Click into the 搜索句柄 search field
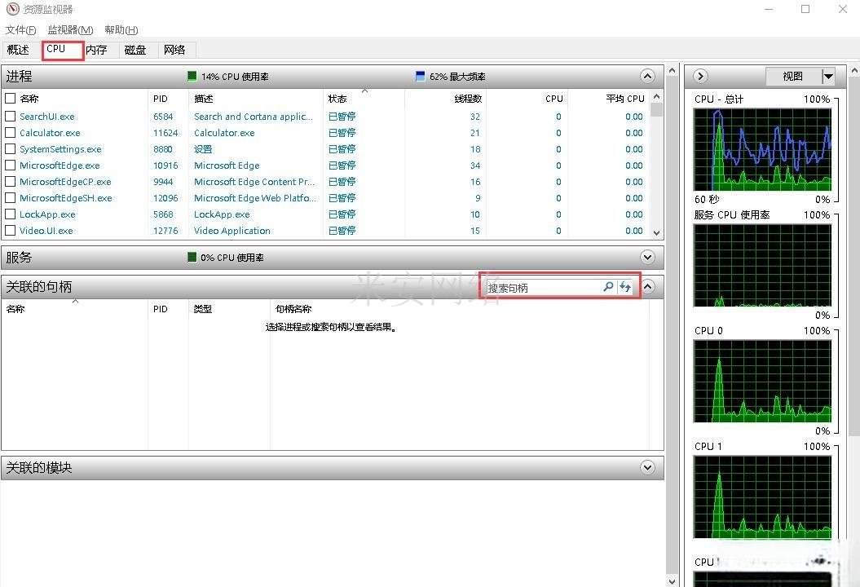The height and width of the screenshot is (587, 860). click(544, 288)
